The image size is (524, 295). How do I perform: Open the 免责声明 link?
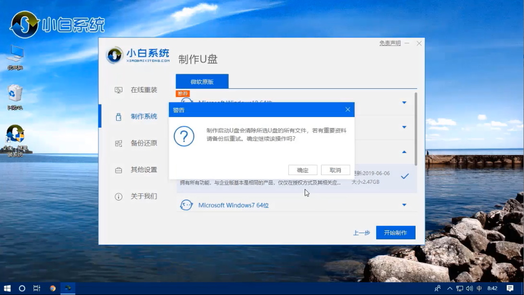pos(390,43)
